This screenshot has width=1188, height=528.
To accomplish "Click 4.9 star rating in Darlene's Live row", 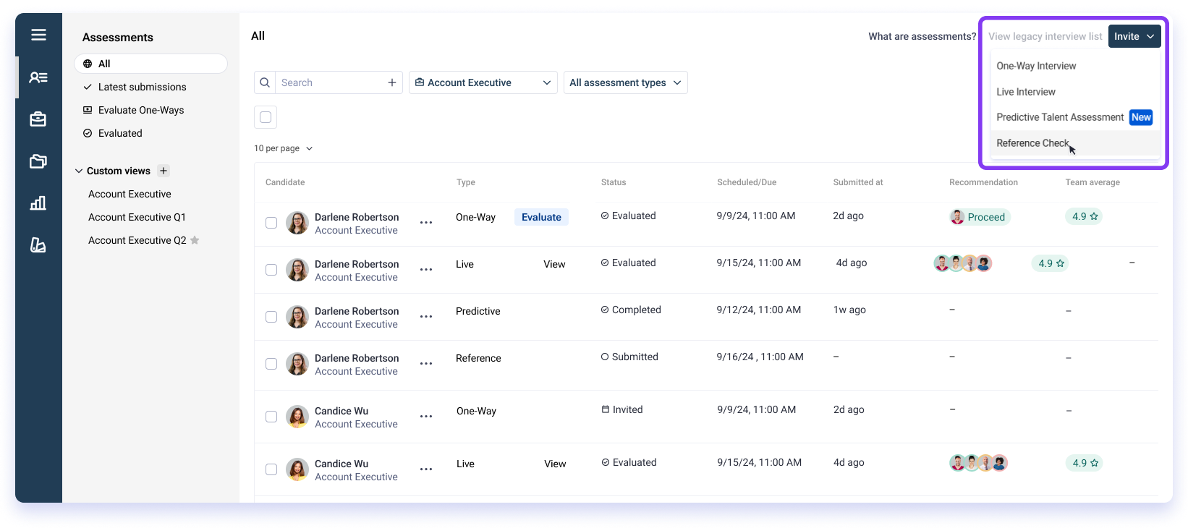I will pos(1050,263).
